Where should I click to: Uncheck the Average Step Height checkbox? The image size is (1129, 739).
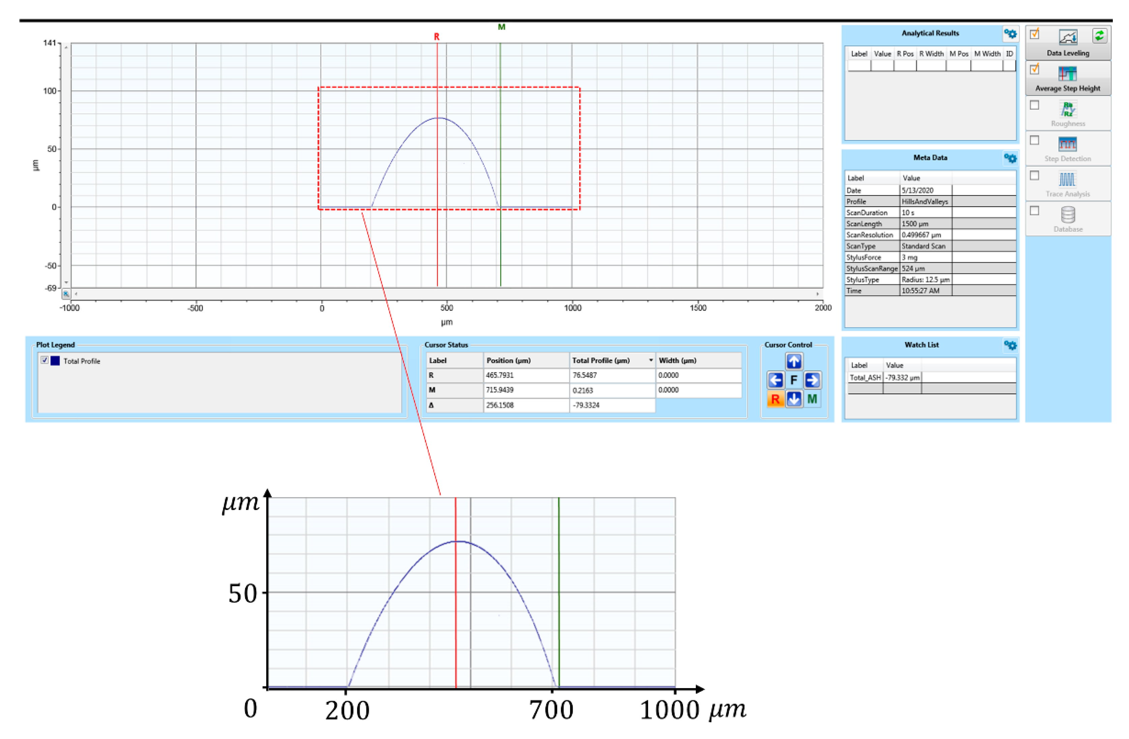[x=1035, y=69]
